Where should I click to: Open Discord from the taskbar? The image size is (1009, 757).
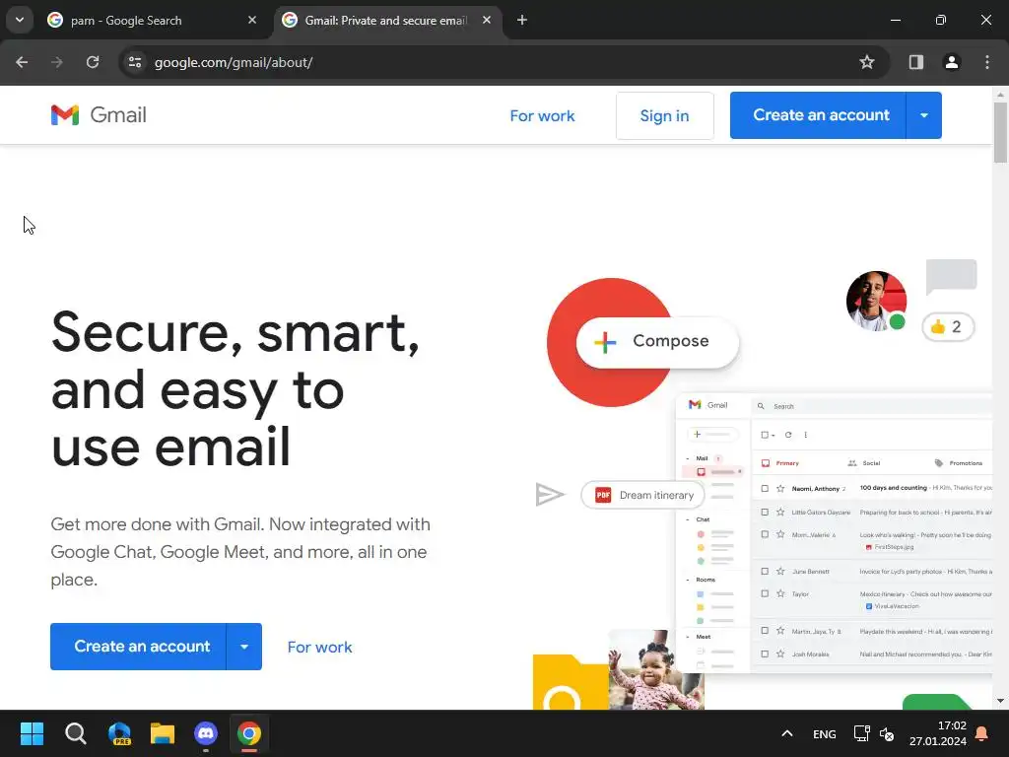click(x=206, y=733)
